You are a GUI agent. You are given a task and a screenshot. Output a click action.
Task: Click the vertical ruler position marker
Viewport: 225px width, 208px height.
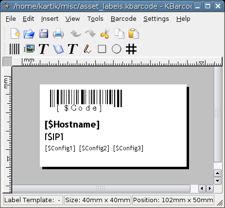click(9, 159)
